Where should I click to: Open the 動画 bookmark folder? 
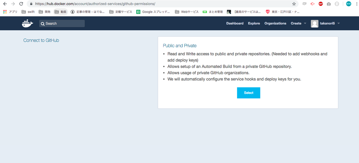60,12
